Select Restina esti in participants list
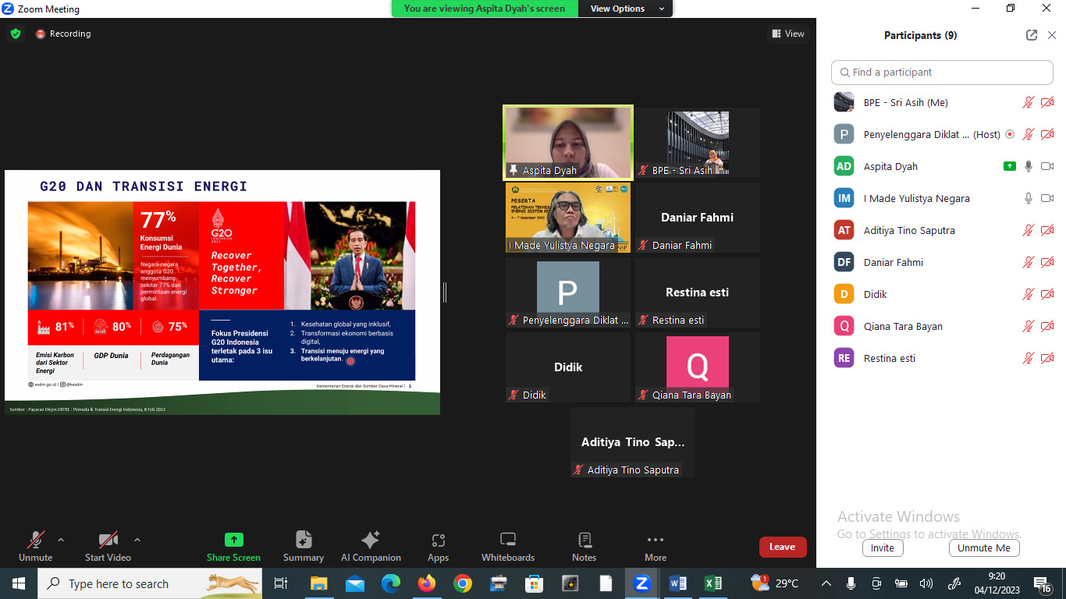 pos(943,358)
